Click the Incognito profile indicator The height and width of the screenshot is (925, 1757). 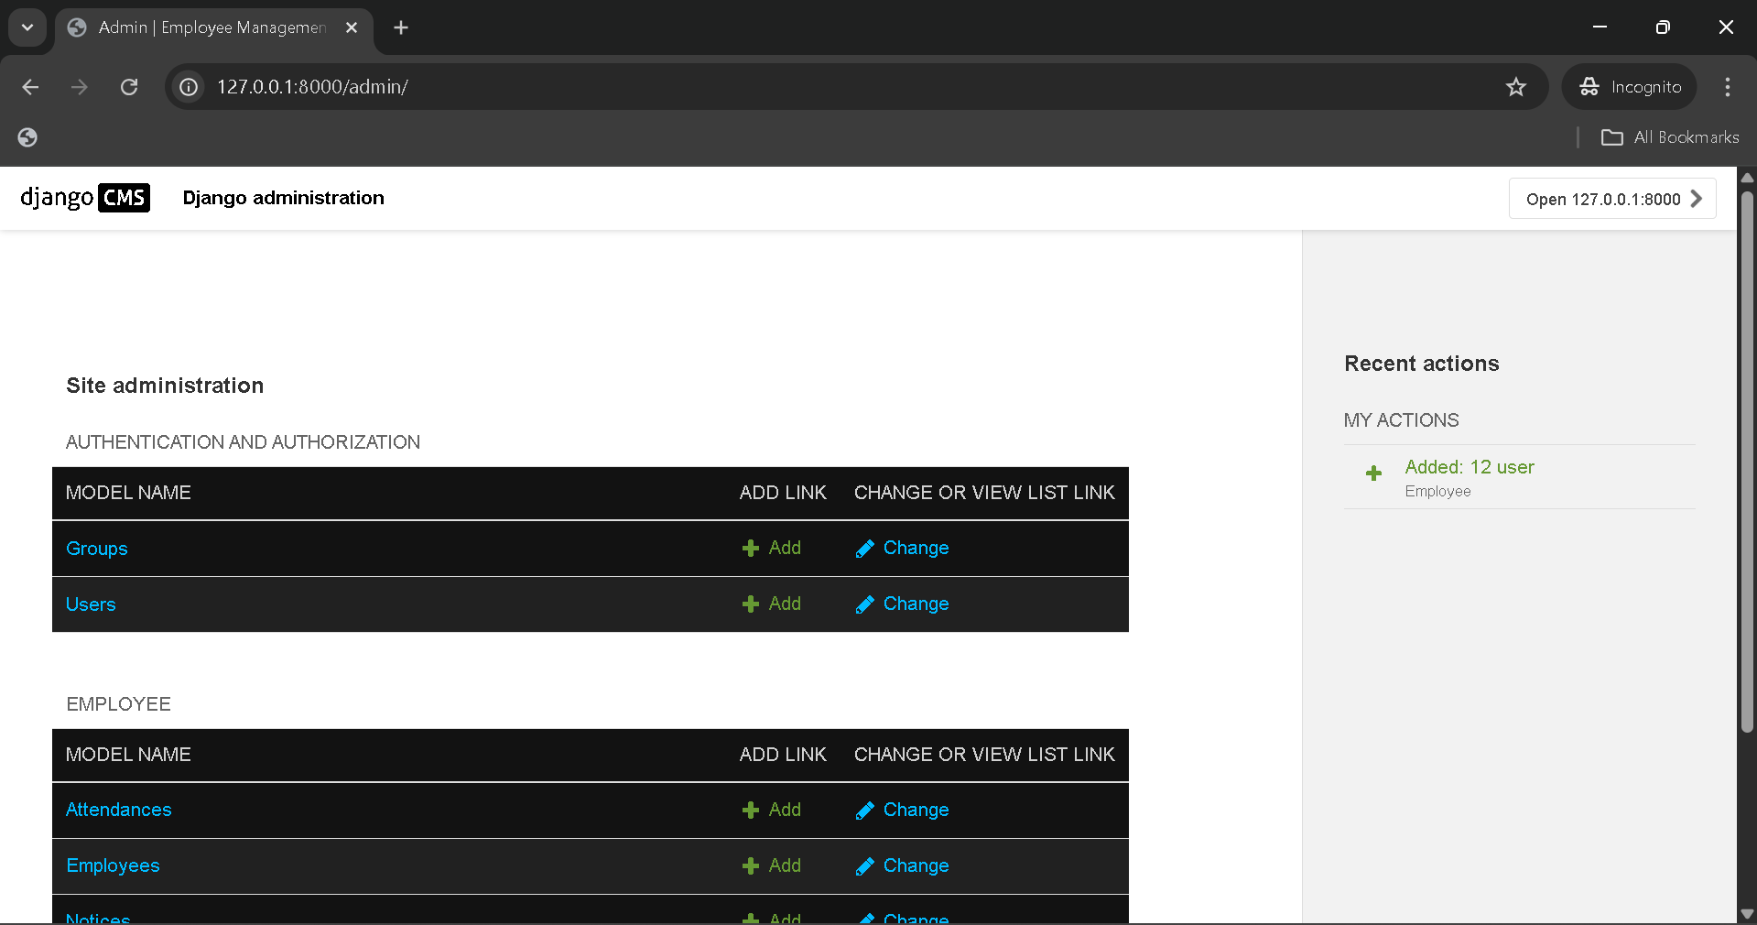[x=1630, y=87]
